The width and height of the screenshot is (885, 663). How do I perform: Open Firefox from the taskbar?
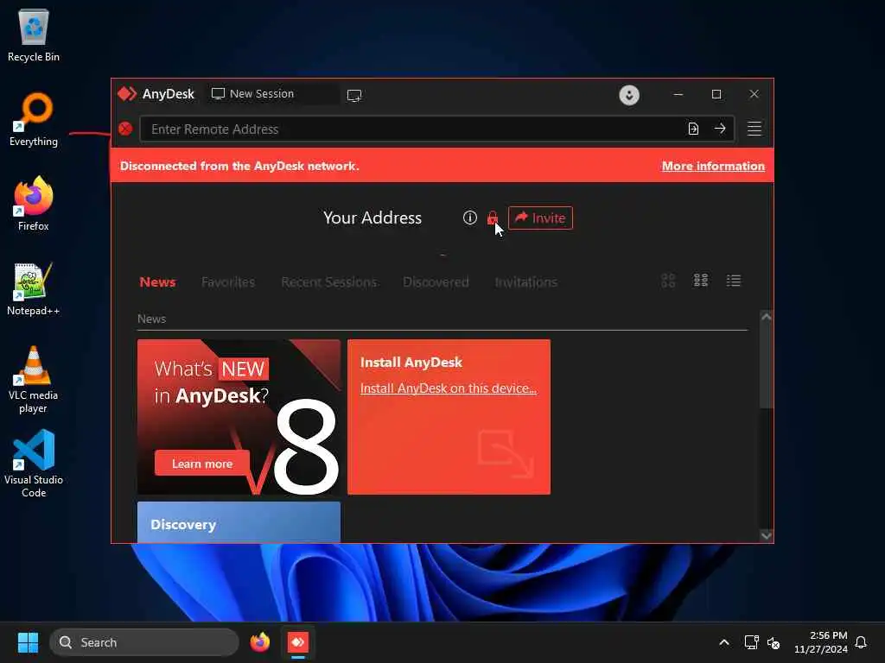[x=259, y=642]
